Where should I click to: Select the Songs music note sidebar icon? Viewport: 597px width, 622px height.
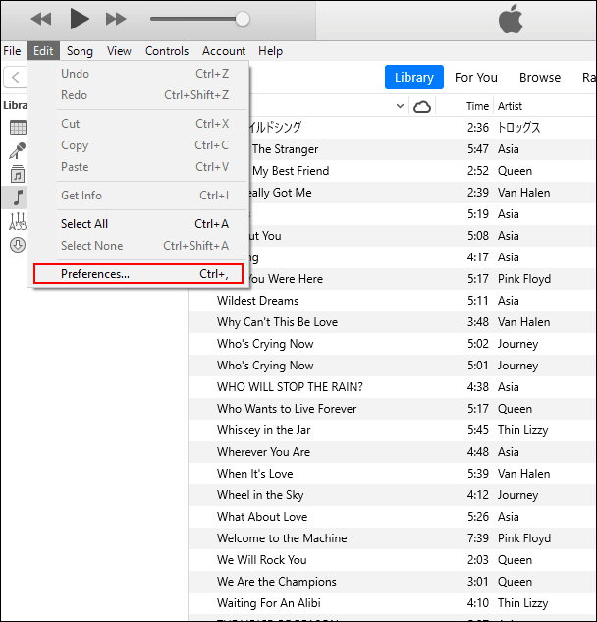coord(18,198)
